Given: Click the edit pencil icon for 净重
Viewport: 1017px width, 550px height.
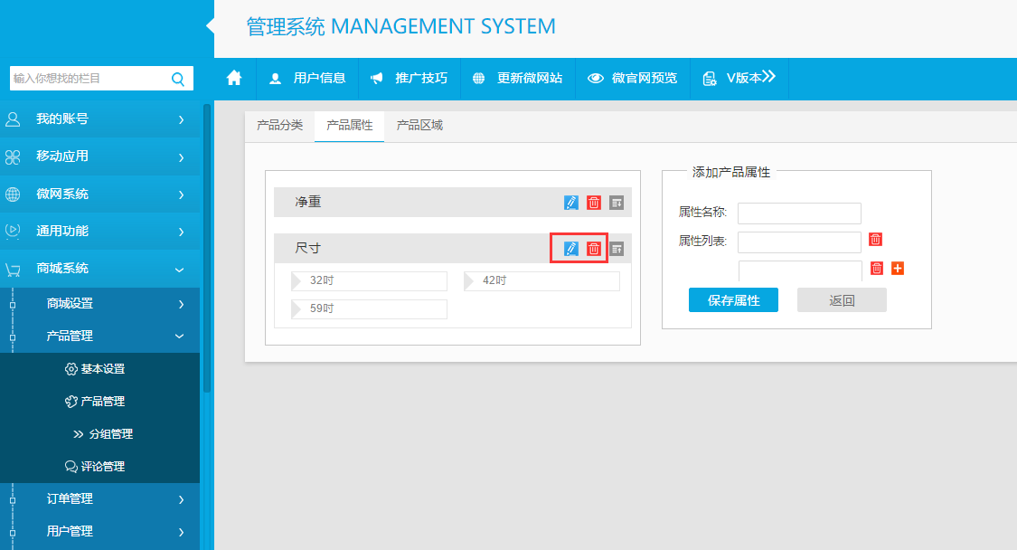Looking at the screenshot, I should [570, 203].
